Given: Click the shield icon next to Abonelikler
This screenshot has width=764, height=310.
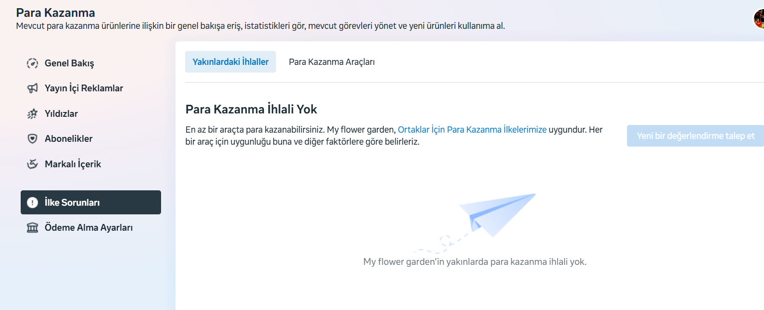Looking at the screenshot, I should tap(32, 139).
